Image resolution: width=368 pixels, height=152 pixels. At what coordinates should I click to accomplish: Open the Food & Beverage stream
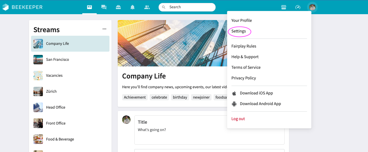point(70,139)
